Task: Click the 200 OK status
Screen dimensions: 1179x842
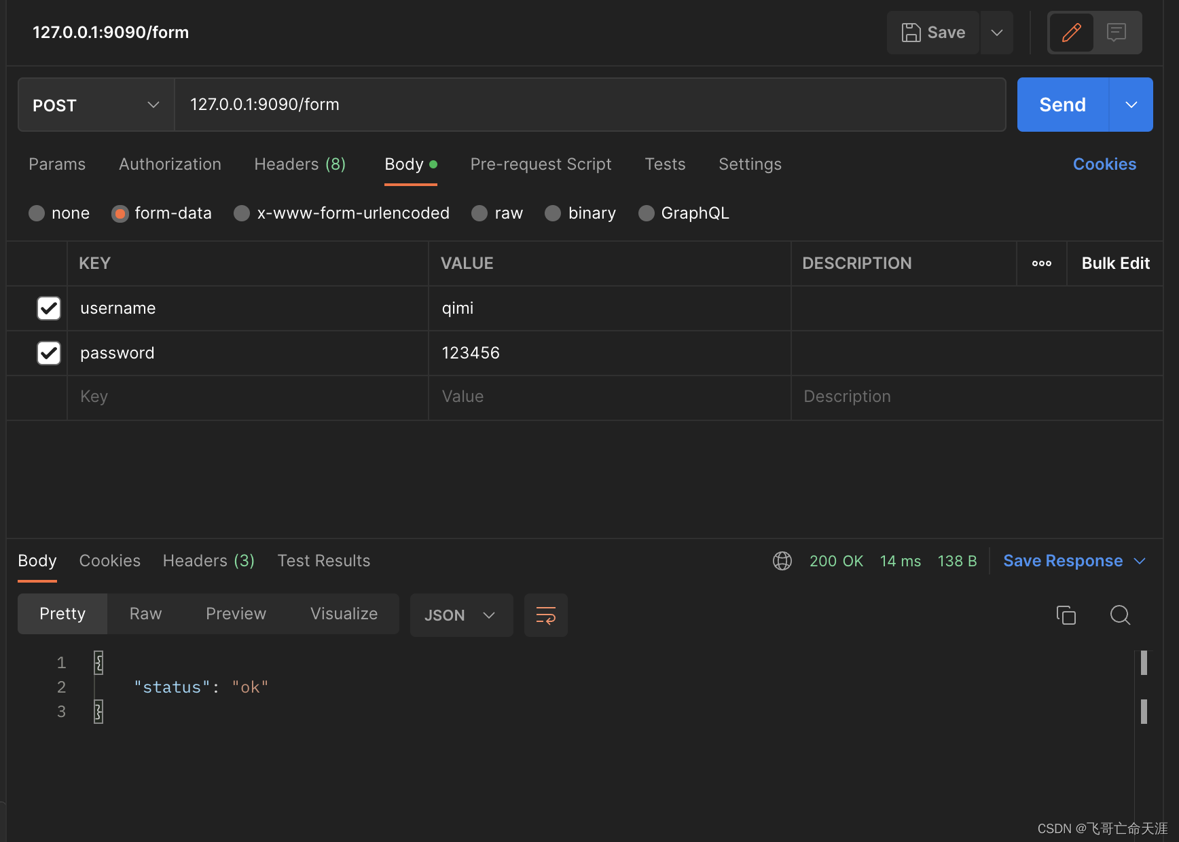Action: tap(836, 561)
